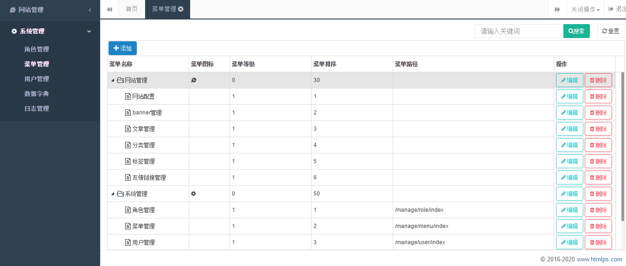Click the document icon beside banner管理

(128, 113)
